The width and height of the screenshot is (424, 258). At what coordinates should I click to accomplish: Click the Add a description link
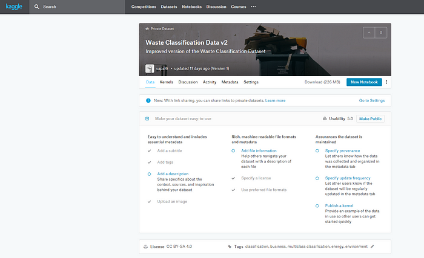click(173, 174)
